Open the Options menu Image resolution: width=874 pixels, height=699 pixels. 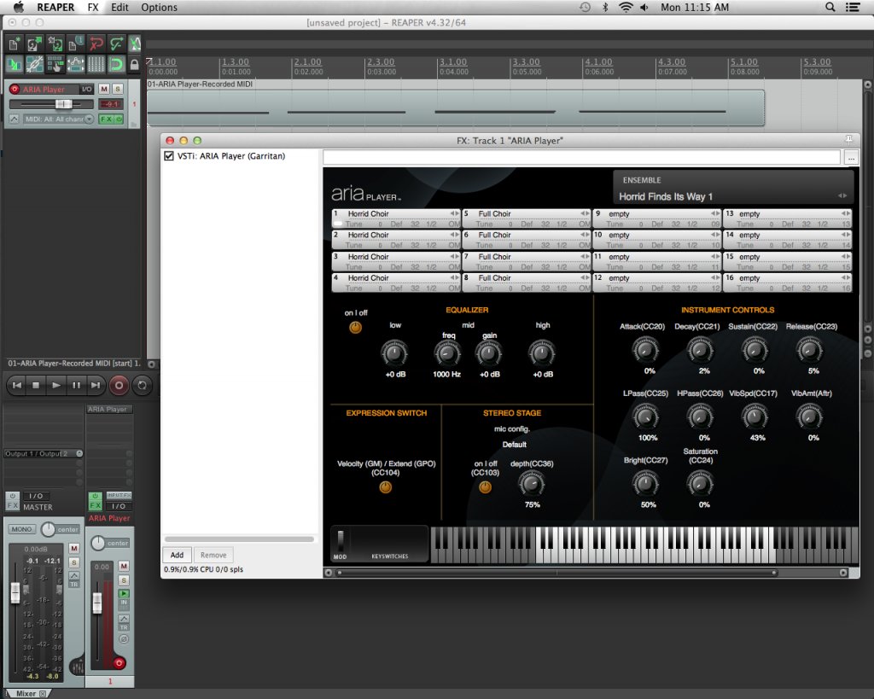click(159, 7)
